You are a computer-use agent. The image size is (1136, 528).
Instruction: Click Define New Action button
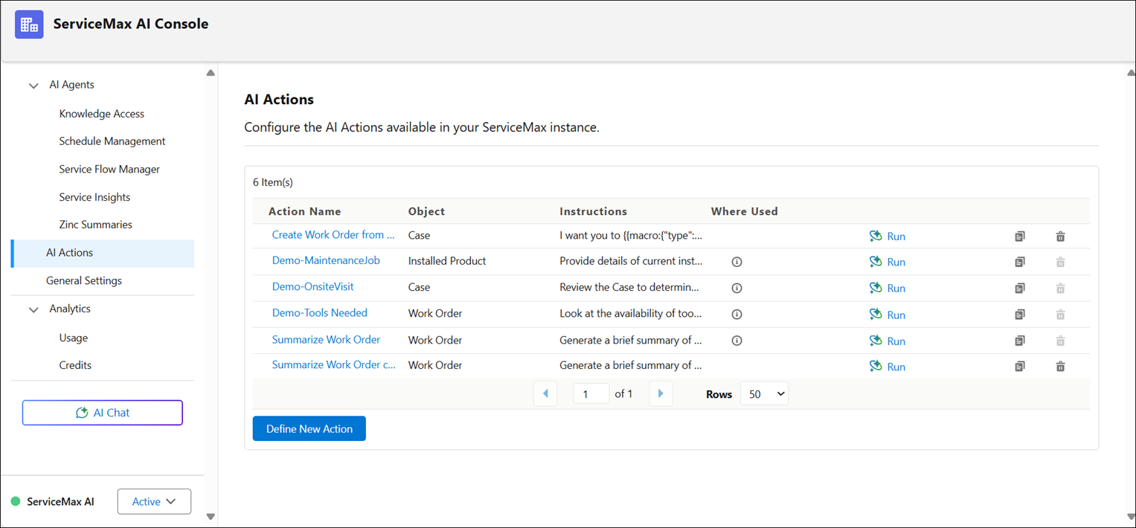click(309, 428)
